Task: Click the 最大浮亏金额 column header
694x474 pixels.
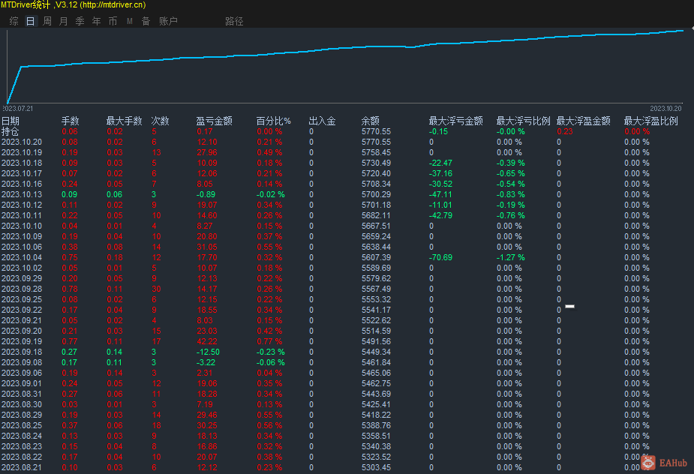Action: (455, 121)
